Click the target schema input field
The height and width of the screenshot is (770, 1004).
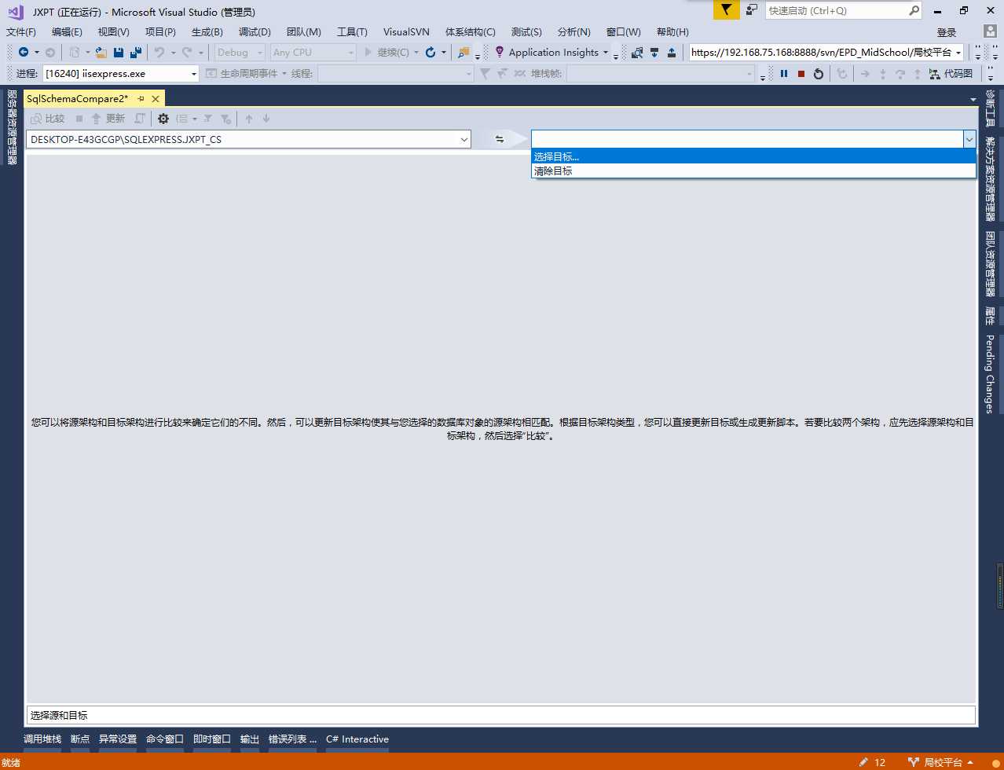pos(747,139)
